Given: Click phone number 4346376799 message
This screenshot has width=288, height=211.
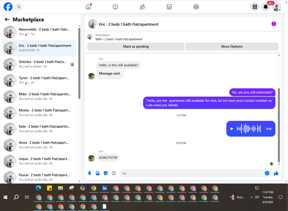Looking at the screenshot, I should (108, 158).
